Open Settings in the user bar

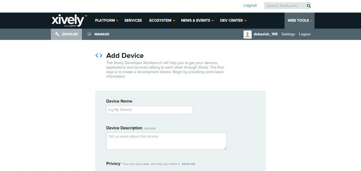(x=288, y=34)
